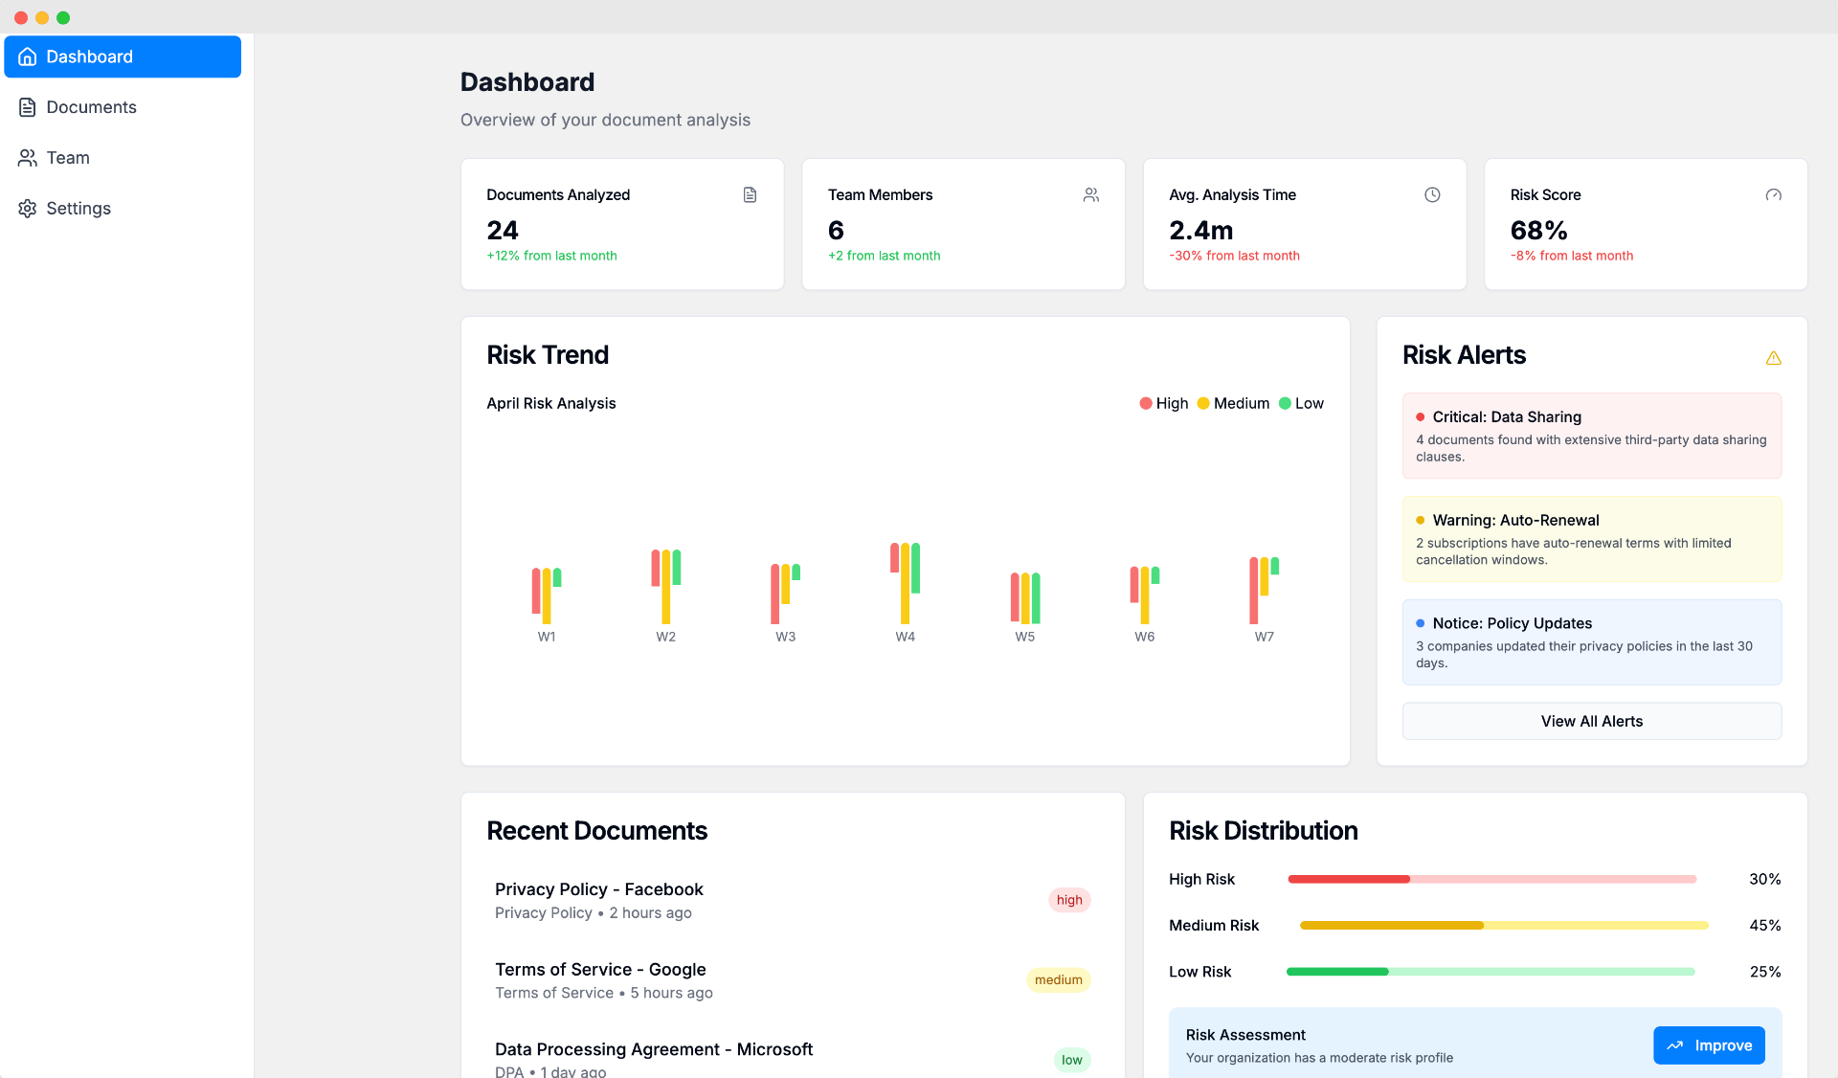The width and height of the screenshot is (1838, 1078).
Task: Open Settings from the sidebar
Action: tap(123, 209)
